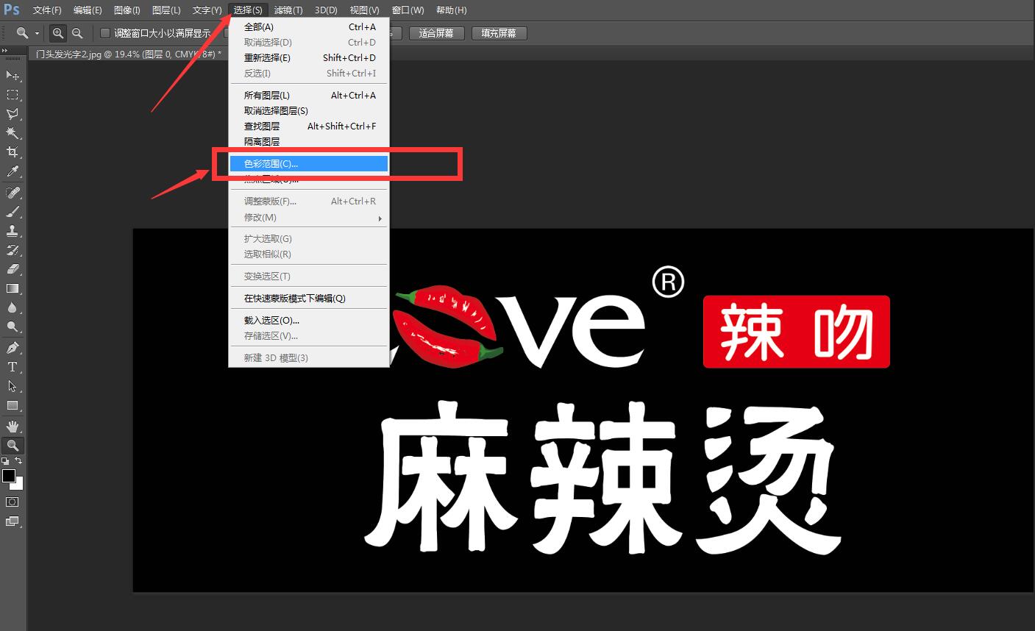Click background color swatch

click(x=19, y=485)
